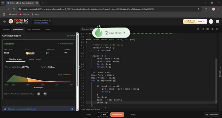This screenshot has height=118, width=222.
Task: Toggle fullscreen editor icon
Action: [x=217, y=29]
